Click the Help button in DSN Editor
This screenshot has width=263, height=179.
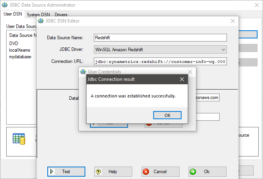[x=113, y=172]
